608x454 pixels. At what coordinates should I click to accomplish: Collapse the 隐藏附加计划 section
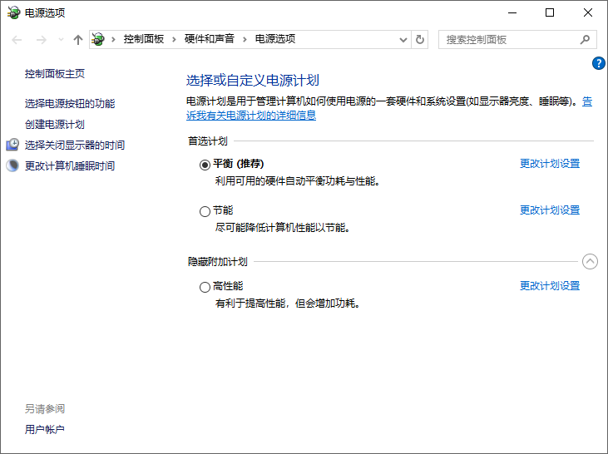[x=590, y=261]
